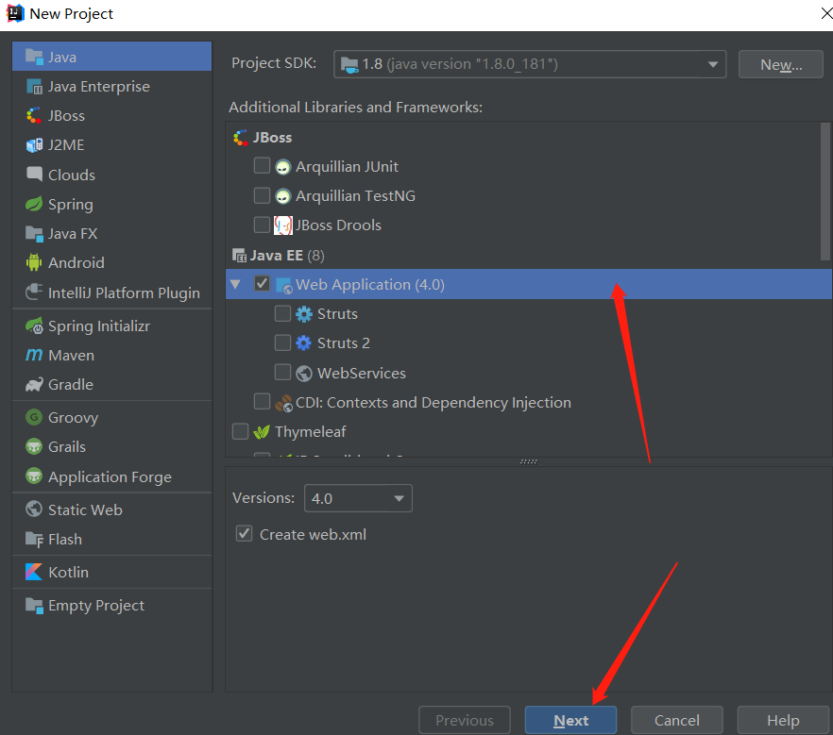Click the Groovy G icon

coord(34,417)
